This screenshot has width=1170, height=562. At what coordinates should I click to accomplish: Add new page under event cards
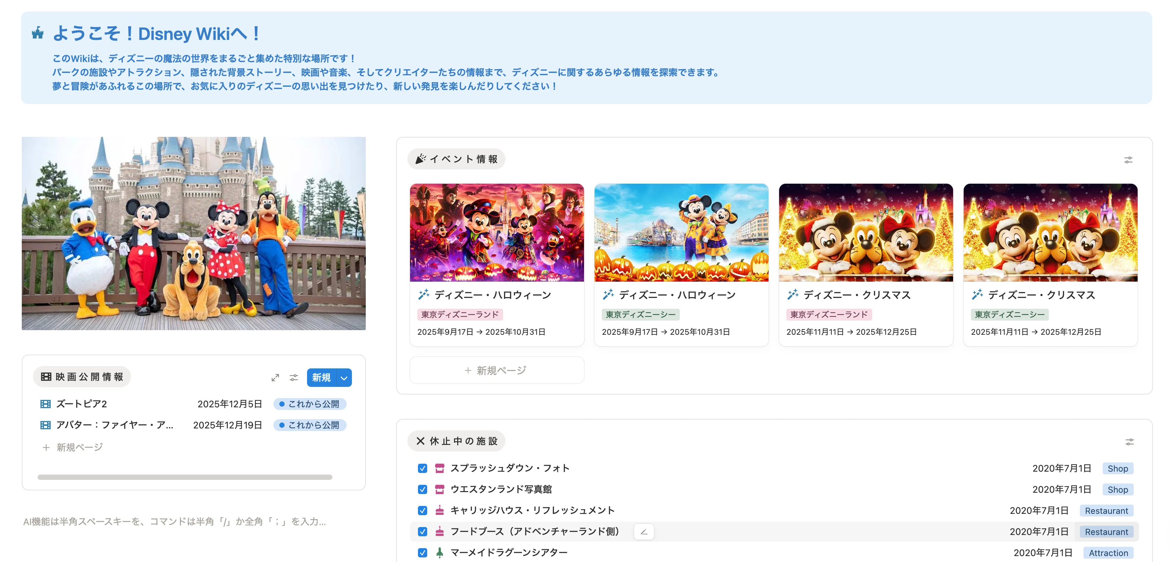(x=497, y=370)
